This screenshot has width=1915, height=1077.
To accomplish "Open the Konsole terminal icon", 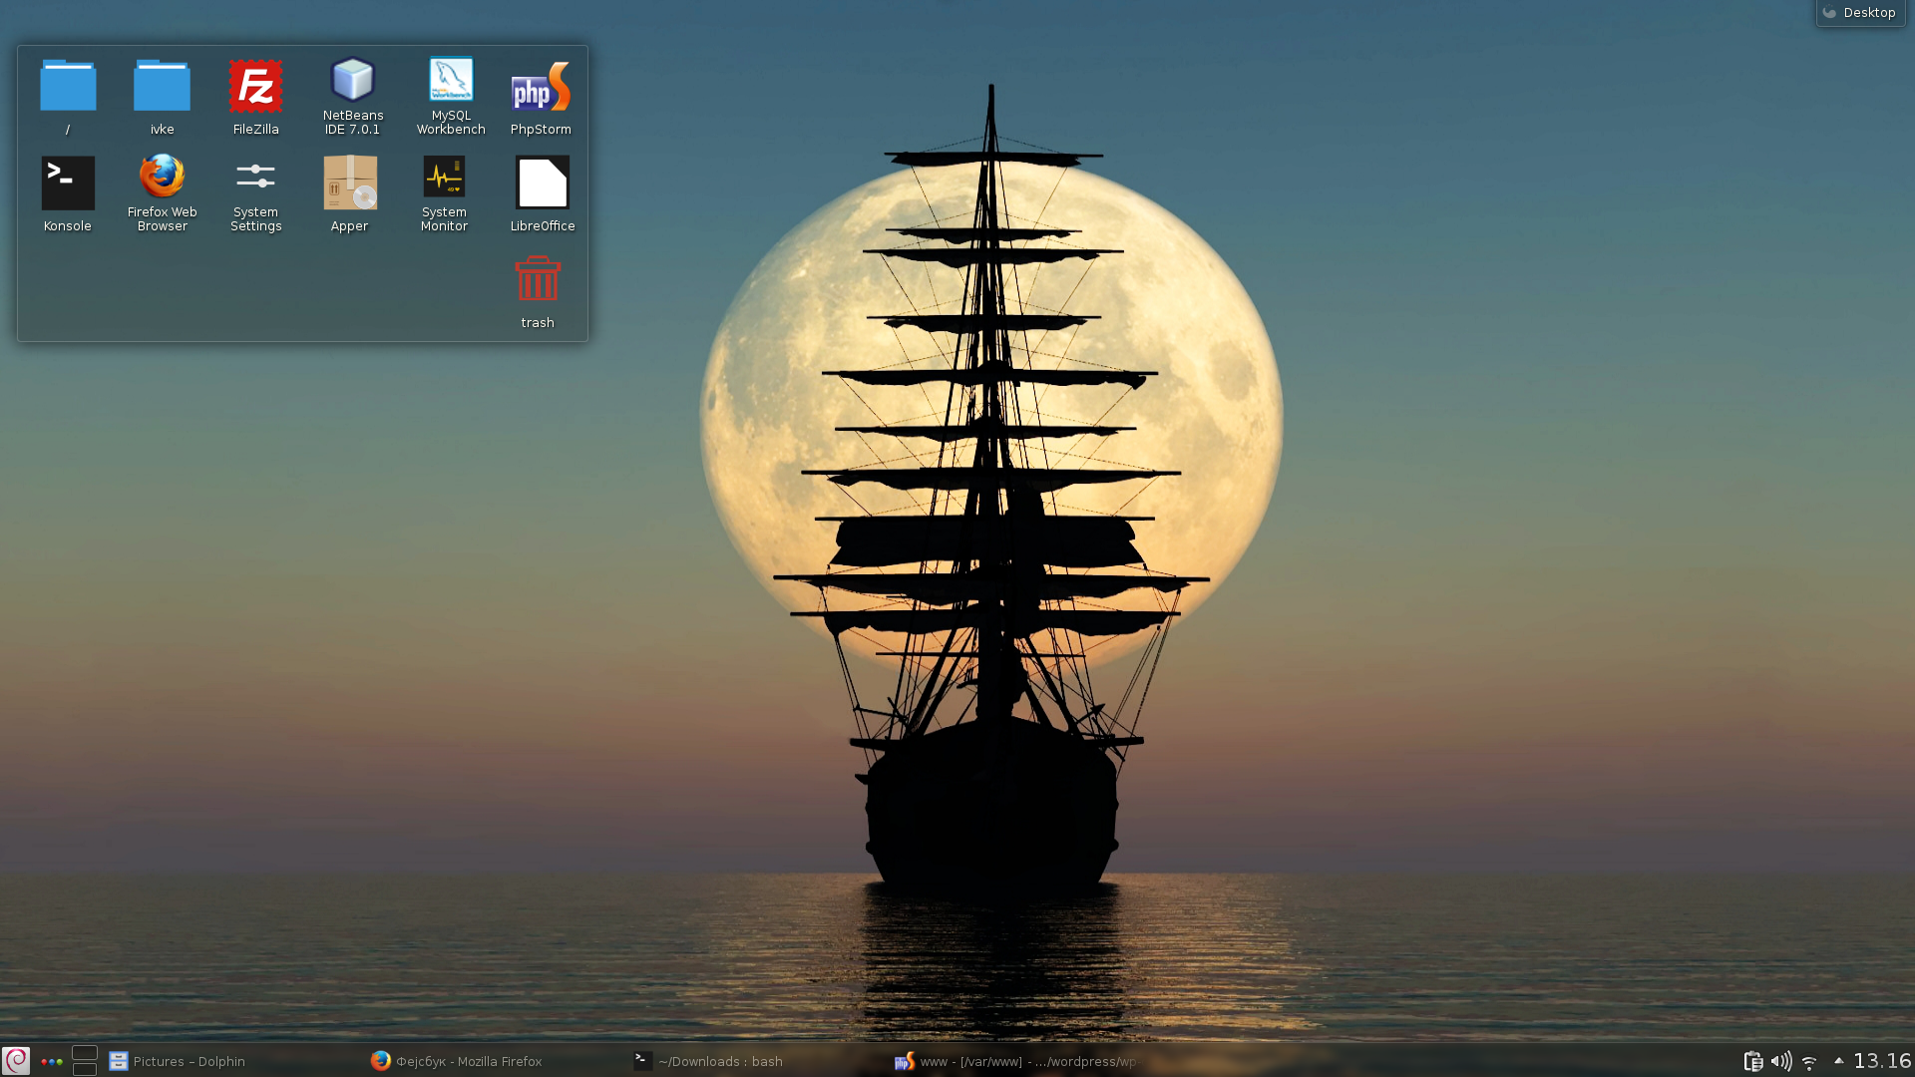I will pyautogui.click(x=68, y=183).
